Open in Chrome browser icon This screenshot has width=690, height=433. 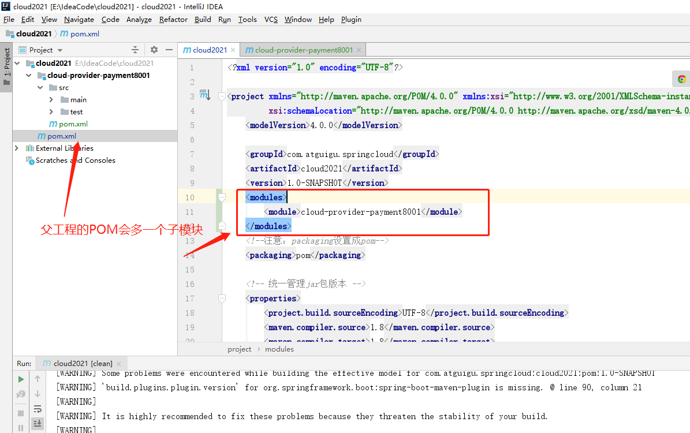click(x=682, y=79)
